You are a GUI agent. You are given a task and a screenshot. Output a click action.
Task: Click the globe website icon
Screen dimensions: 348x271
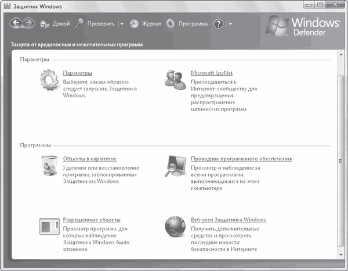coord(175,226)
